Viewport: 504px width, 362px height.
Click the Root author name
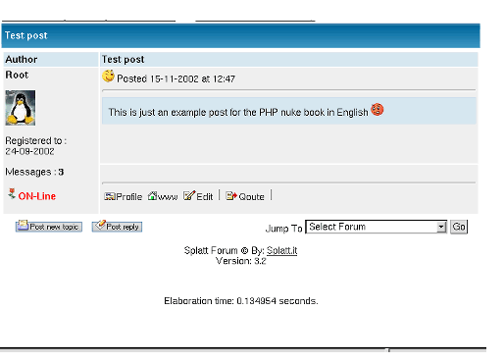point(17,75)
